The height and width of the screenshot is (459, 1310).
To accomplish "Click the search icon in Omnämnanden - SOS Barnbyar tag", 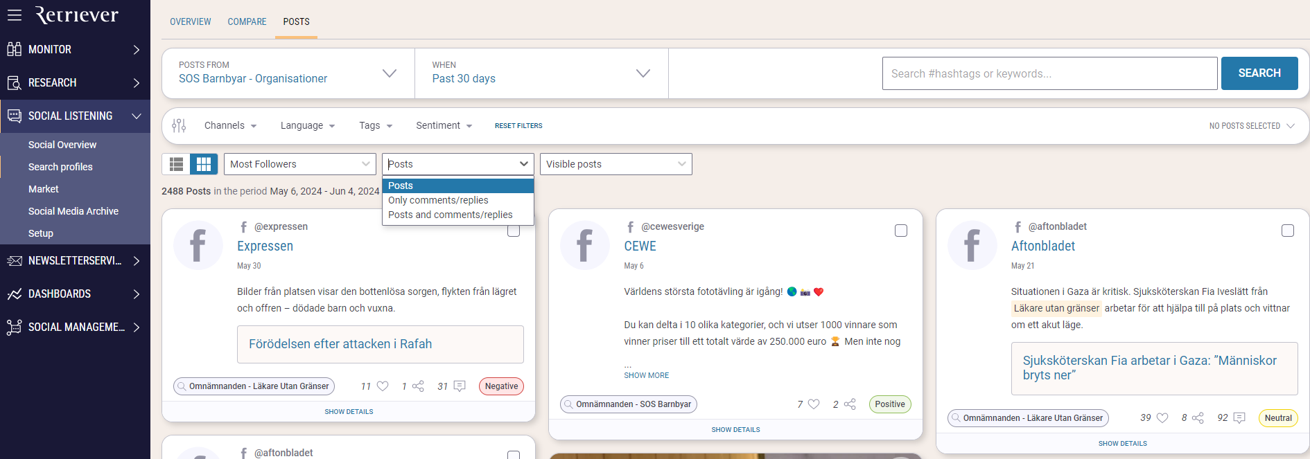I will (x=568, y=404).
